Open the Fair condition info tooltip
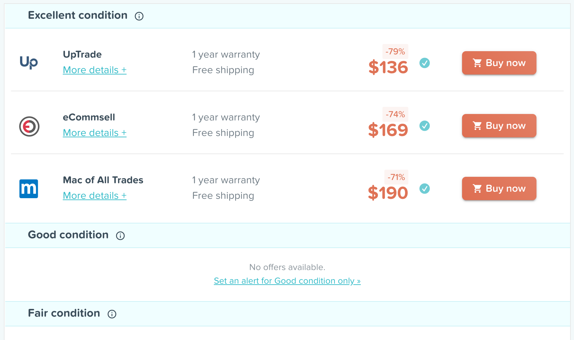The image size is (574, 340). tap(112, 314)
